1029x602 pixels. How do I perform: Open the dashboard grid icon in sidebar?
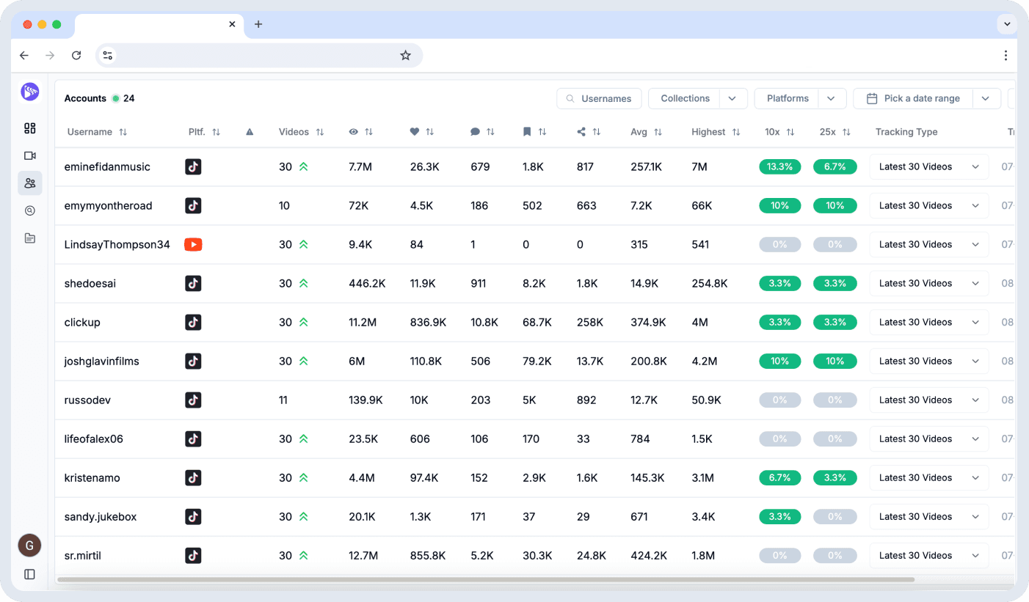(x=30, y=128)
